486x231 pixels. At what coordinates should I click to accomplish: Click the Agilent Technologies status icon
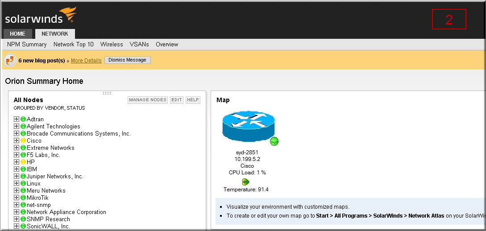[x=23, y=126]
